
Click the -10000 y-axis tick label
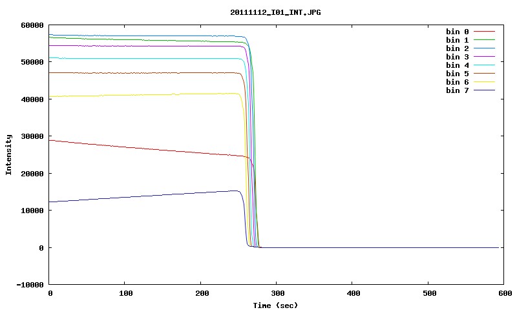30,285
